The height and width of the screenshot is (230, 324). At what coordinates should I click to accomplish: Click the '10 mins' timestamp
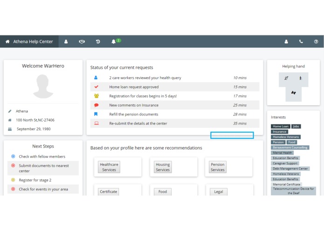tap(240, 78)
